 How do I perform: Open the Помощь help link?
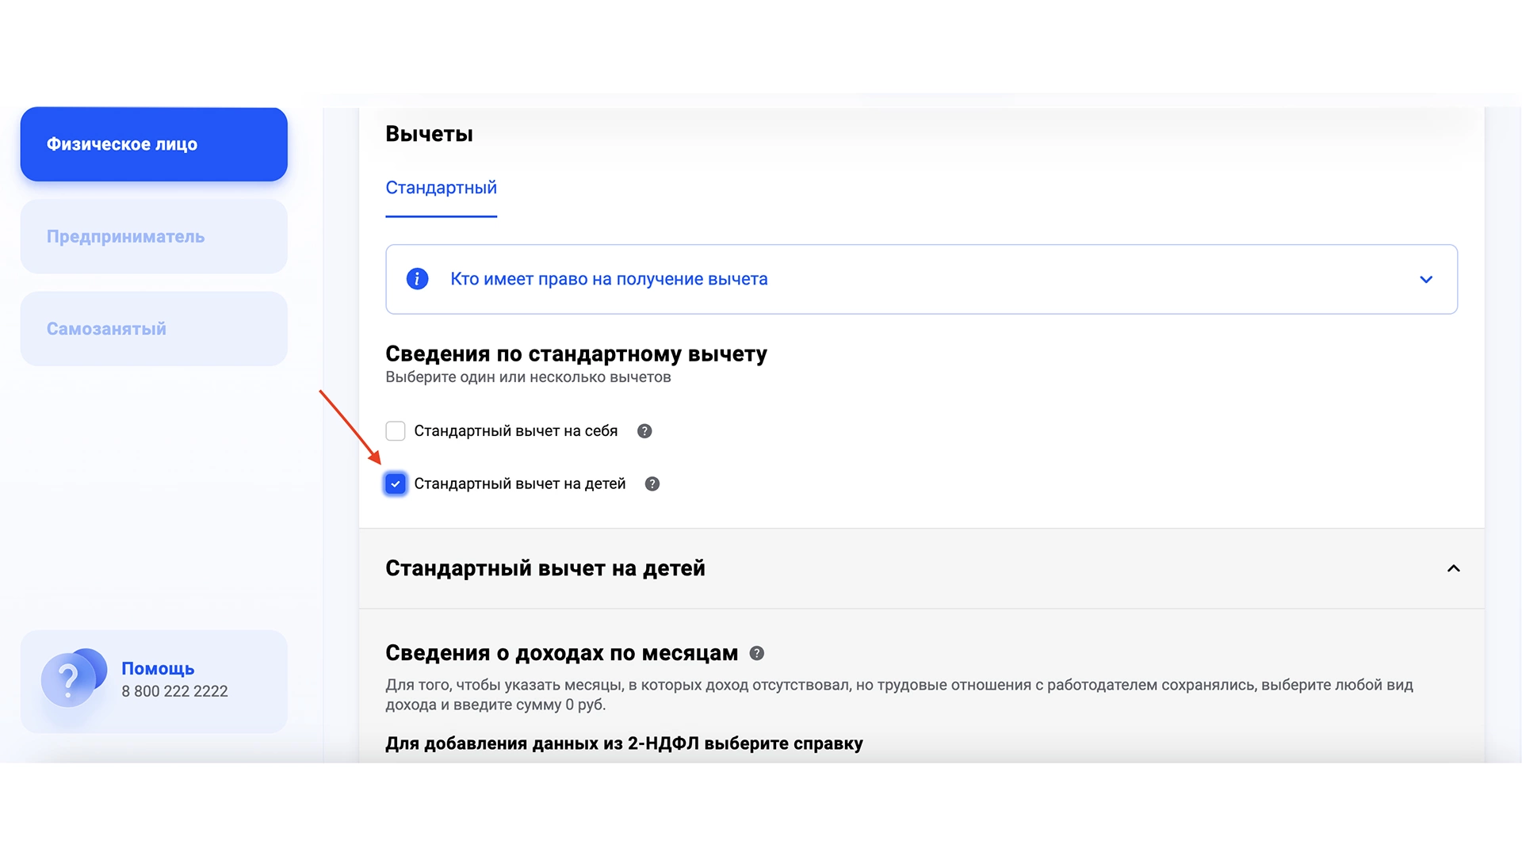[x=158, y=668]
